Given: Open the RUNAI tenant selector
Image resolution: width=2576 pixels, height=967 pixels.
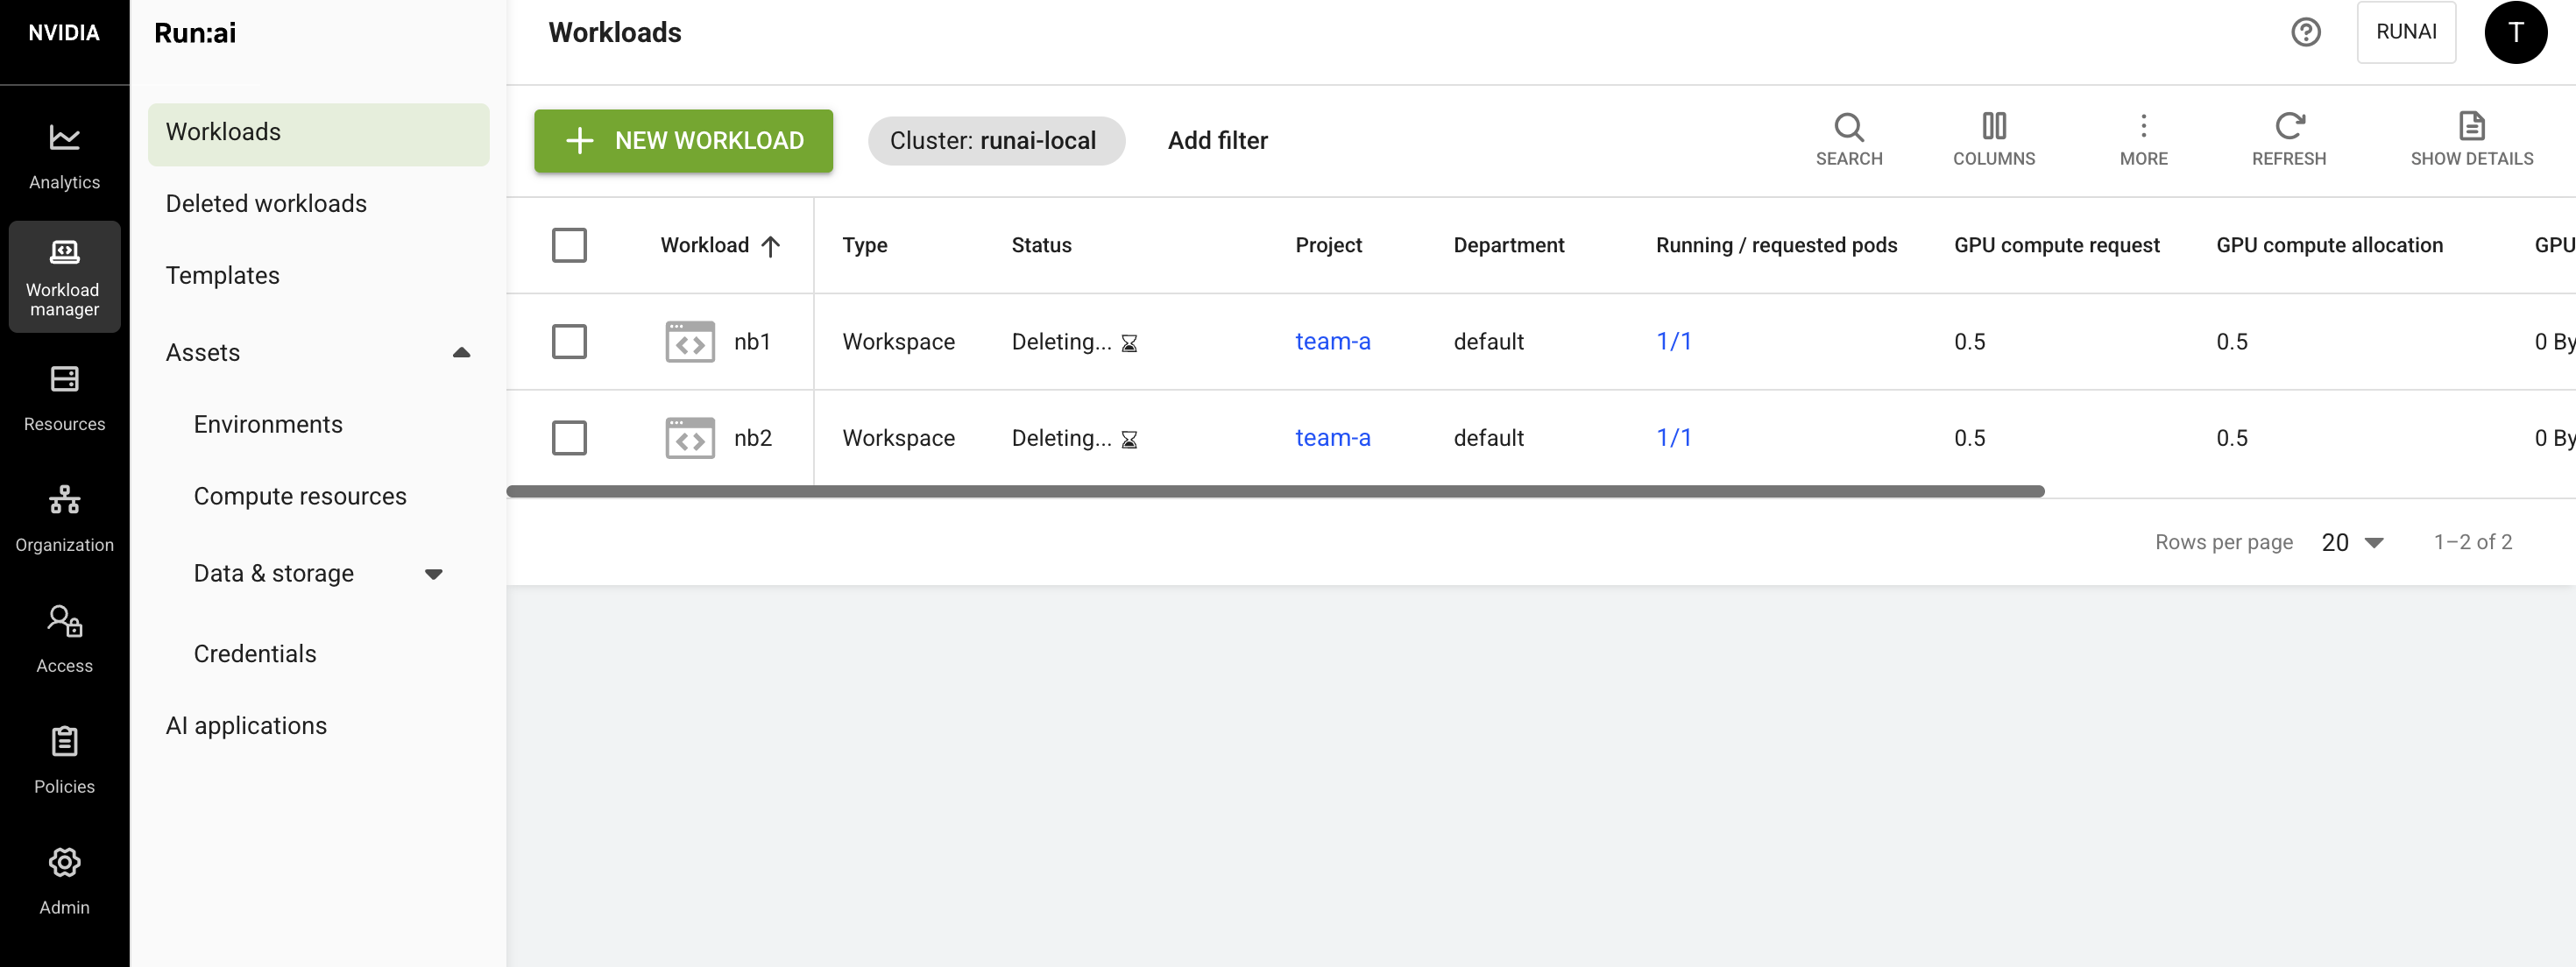Looking at the screenshot, I should coord(2405,32).
